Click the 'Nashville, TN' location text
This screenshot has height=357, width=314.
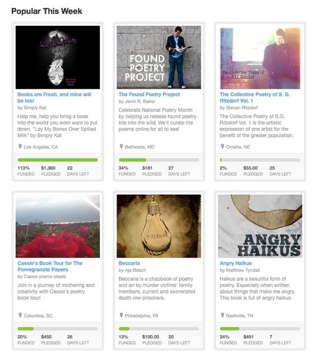tap(239, 315)
